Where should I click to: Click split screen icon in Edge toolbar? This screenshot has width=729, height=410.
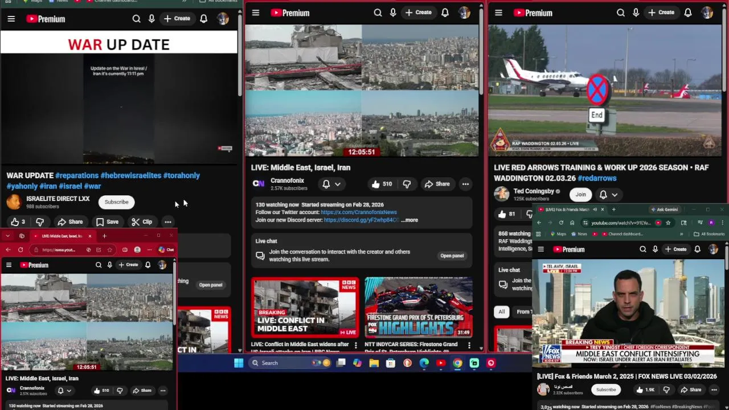(x=125, y=250)
